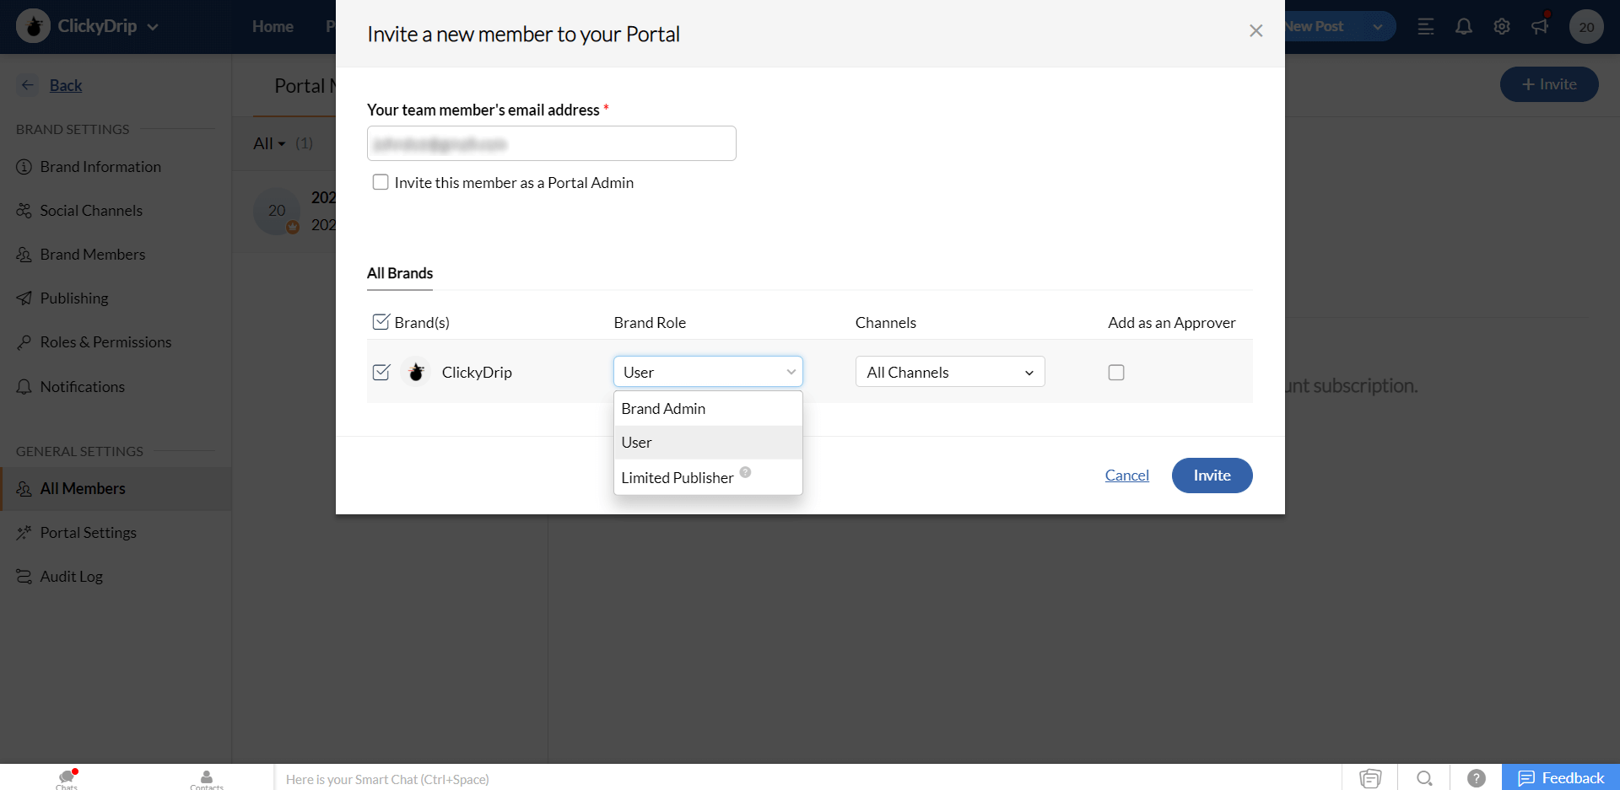
Task: Click the Brand Information info icon
Action: 24,167
